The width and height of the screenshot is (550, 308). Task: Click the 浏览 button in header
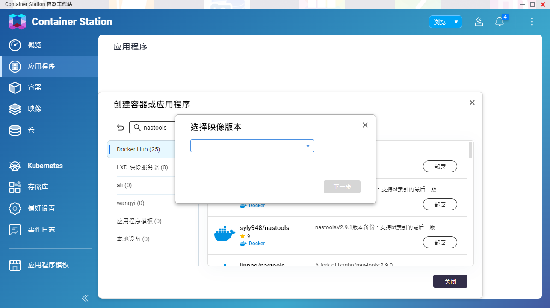[x=440, y=22]
